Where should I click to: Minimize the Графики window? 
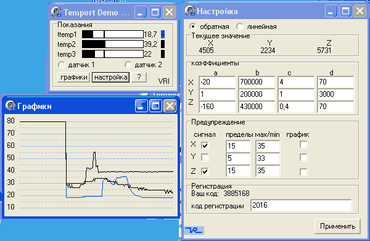click(x=141, y=105)
